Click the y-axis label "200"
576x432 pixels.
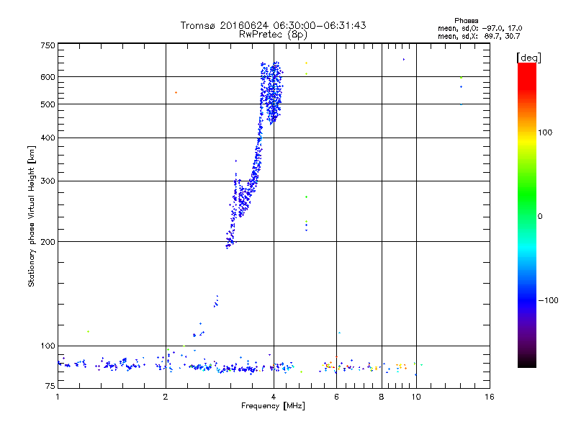(48, 242)
